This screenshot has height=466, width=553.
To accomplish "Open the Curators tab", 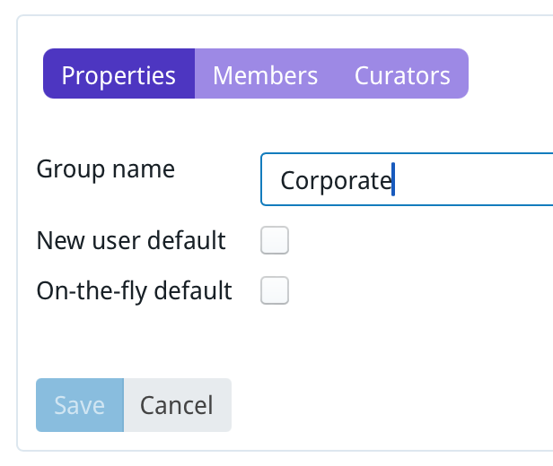I will click(x=402, y=74).
